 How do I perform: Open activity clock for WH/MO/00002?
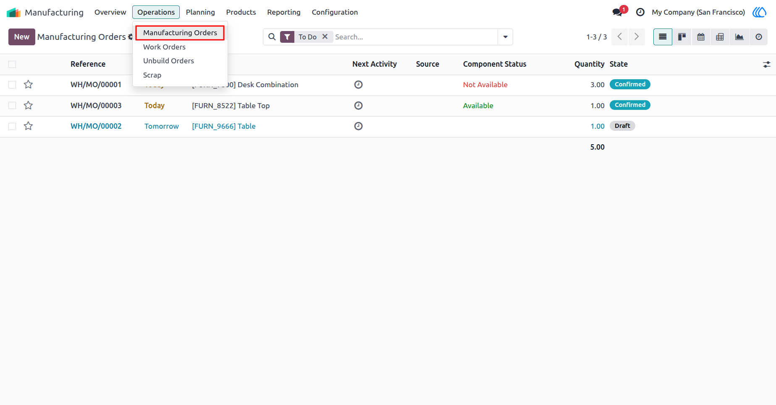[x=358, y=126]
